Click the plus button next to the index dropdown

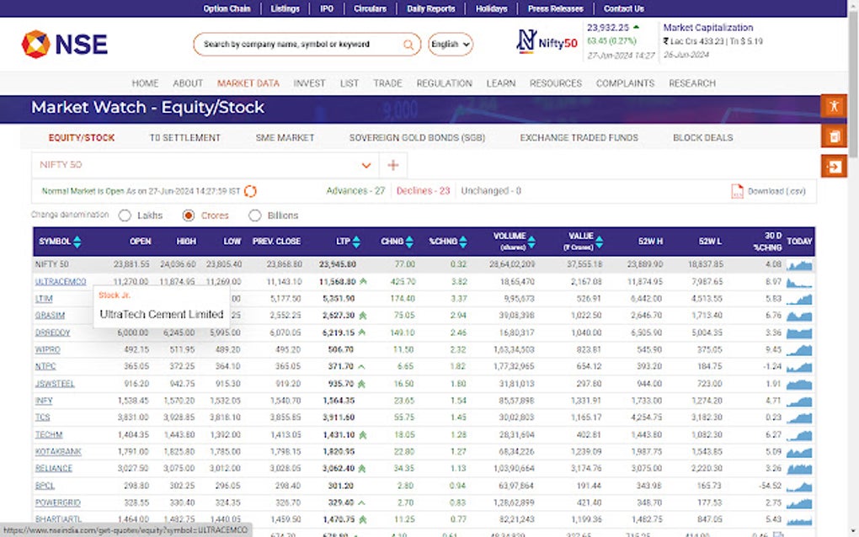tap(392, 165)
